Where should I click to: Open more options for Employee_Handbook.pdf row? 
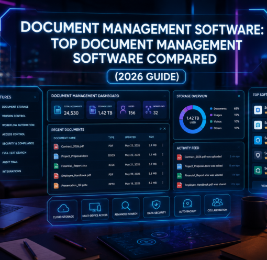coord(163,173)
